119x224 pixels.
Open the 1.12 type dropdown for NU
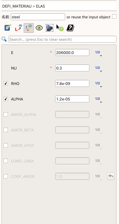(98, 69)
